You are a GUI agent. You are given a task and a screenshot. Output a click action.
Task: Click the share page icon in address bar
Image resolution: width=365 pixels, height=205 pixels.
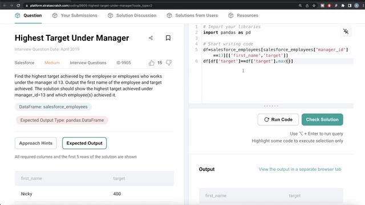(x=307, y=6)
